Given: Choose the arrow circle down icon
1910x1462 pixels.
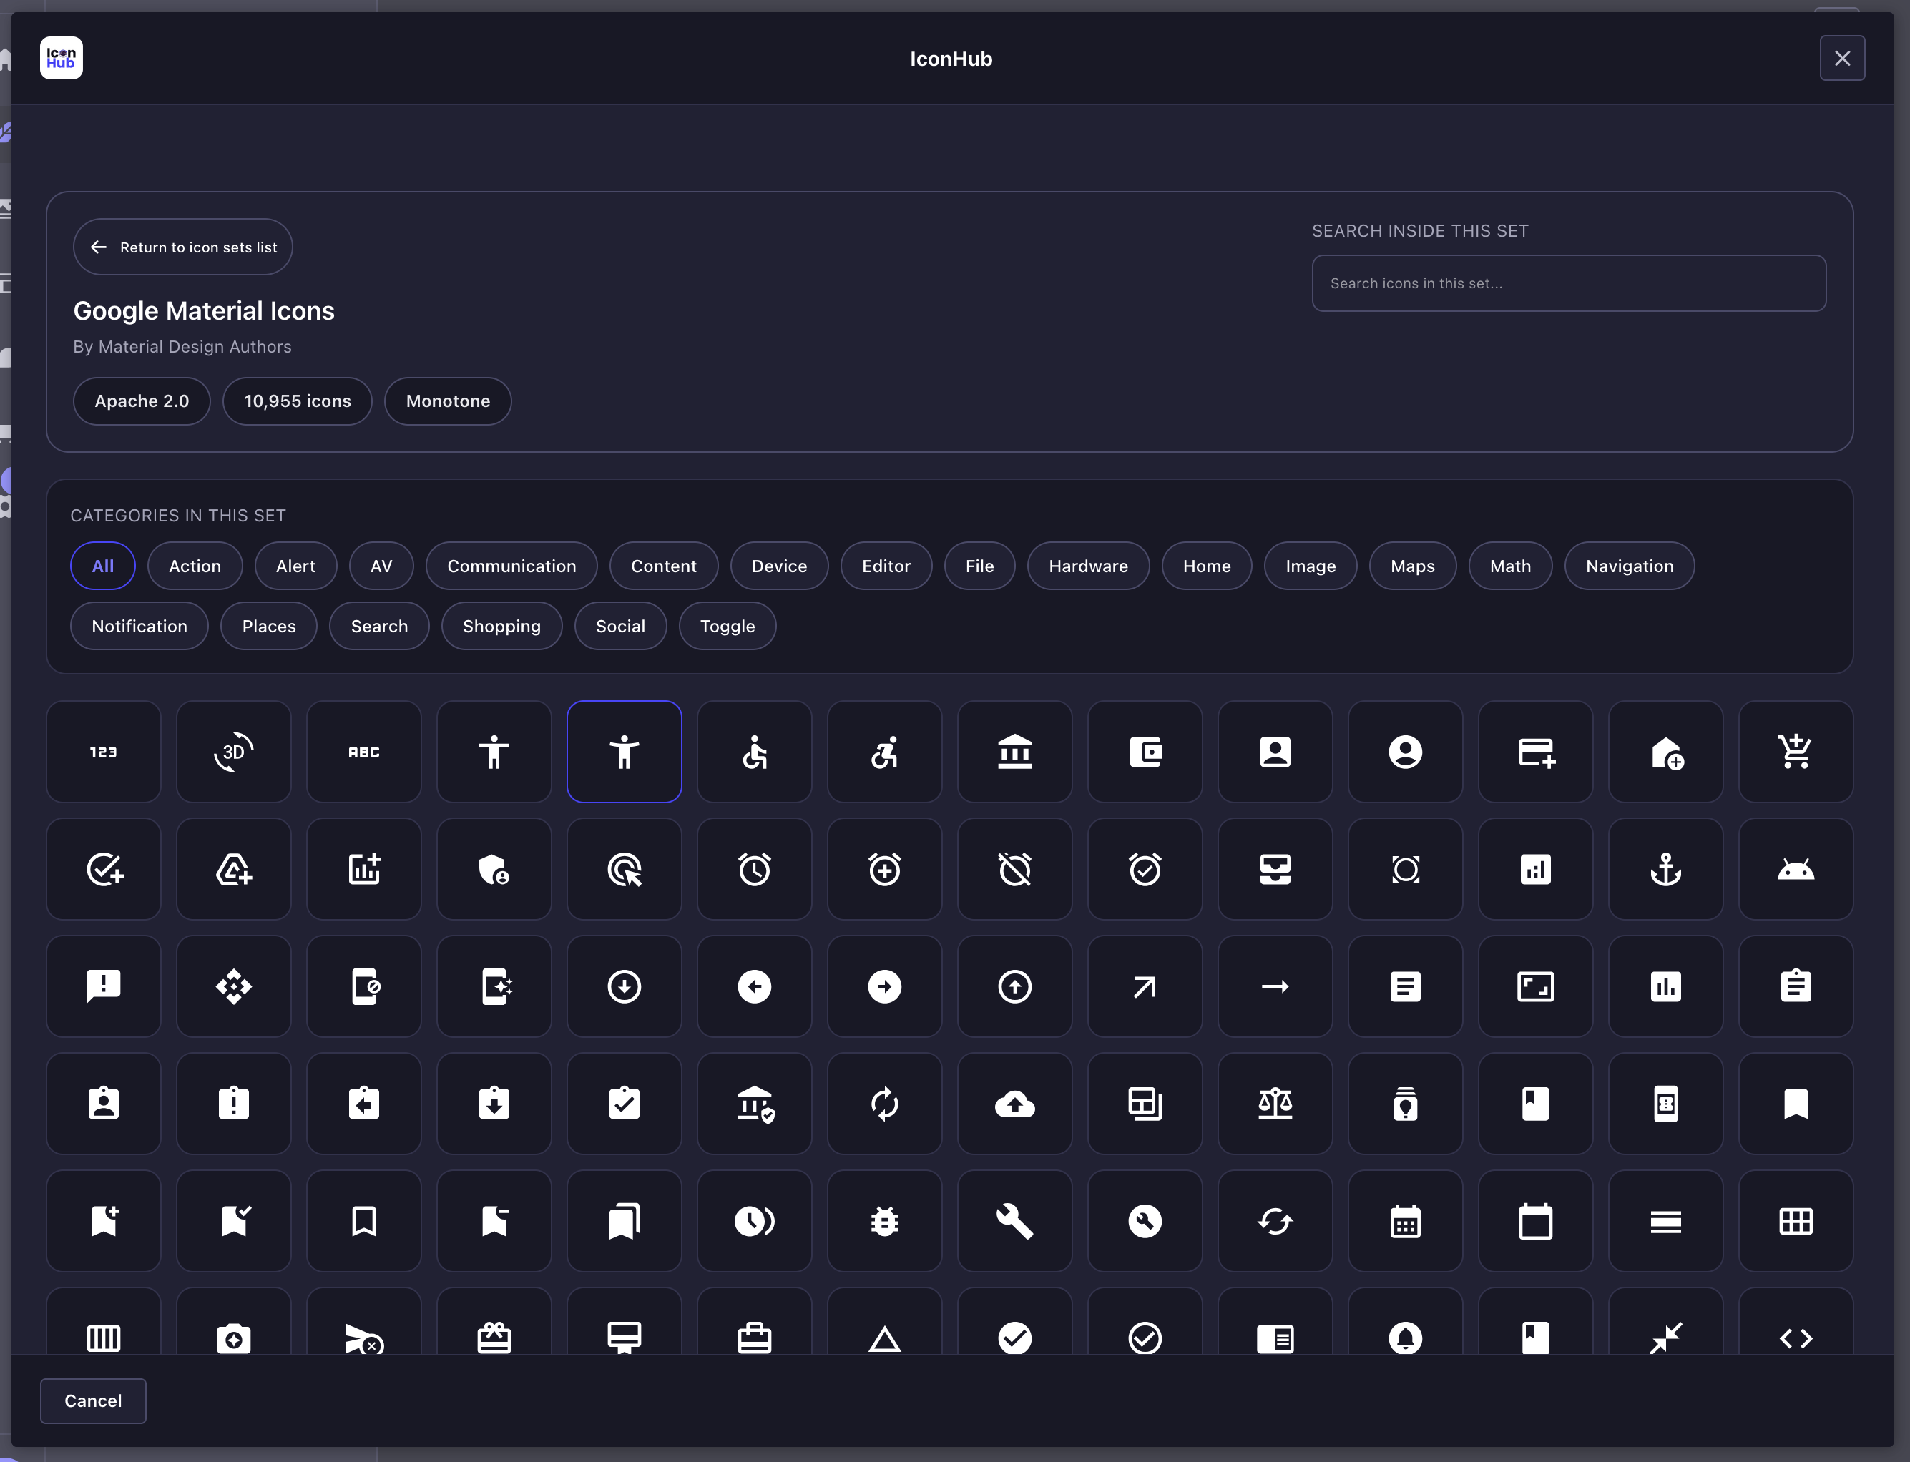Looking at the screenshot, I should click(624, 986).
